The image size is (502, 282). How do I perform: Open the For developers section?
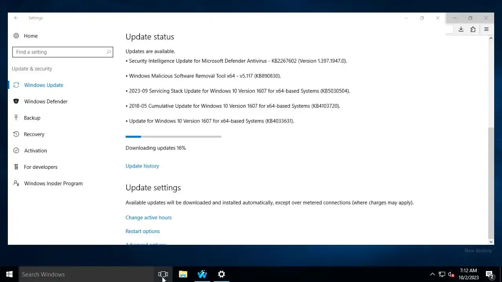[40, 167]
